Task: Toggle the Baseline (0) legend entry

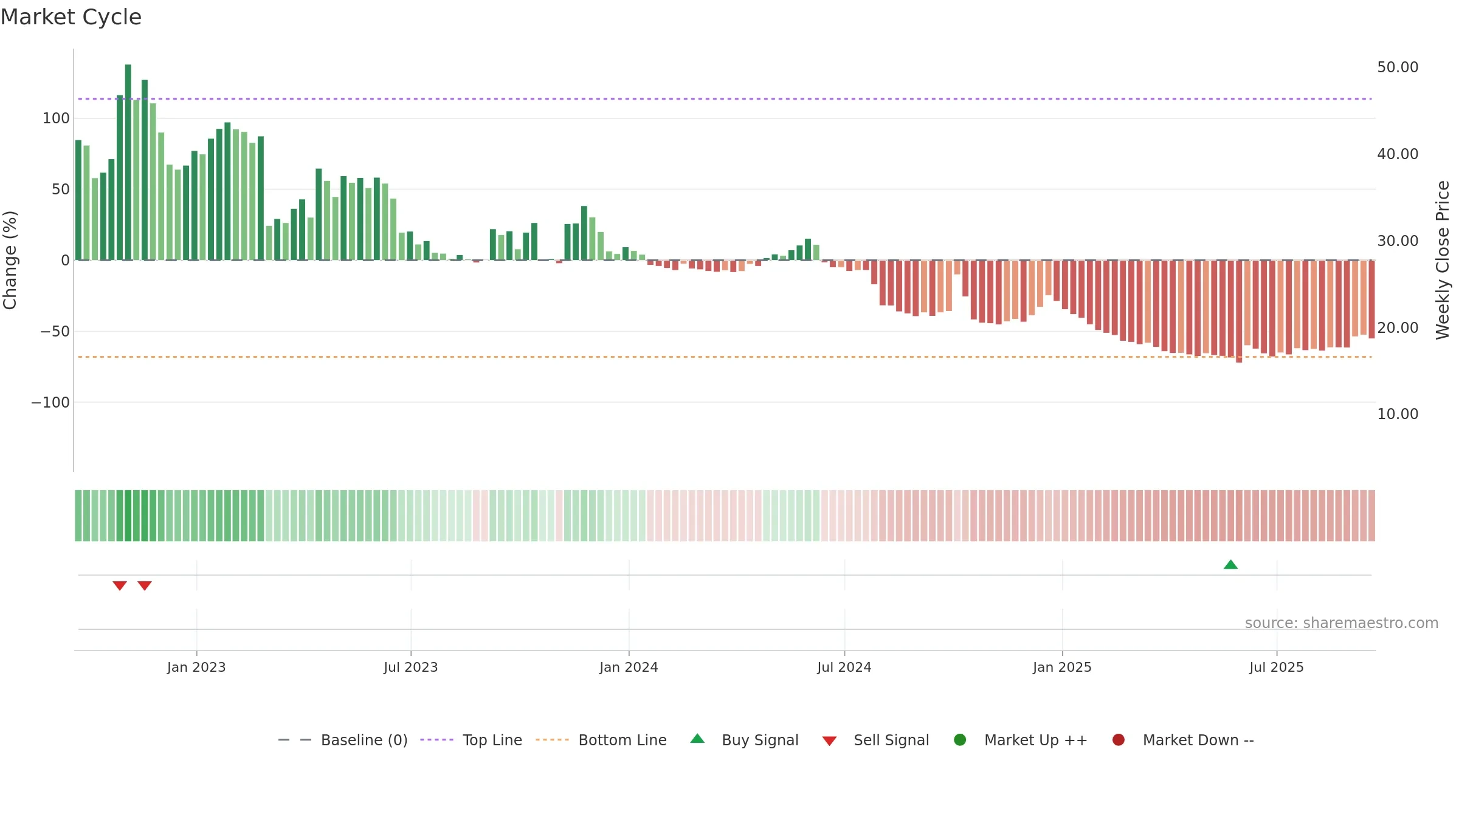Action: click(x=343, y=740)
